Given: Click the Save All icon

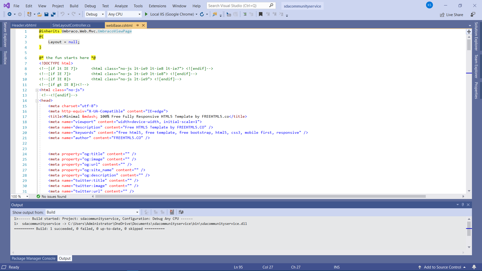Looking at the screenshot, I should tap(53, 14).
